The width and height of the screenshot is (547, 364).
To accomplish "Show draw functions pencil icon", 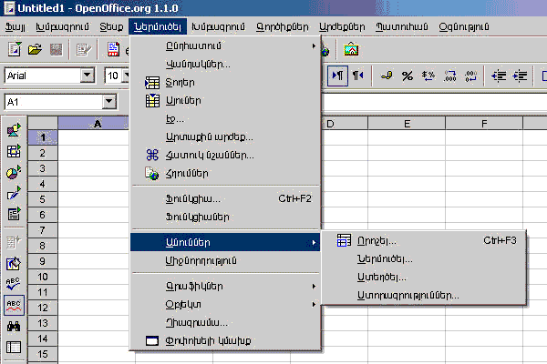I will tap(14, 193).
